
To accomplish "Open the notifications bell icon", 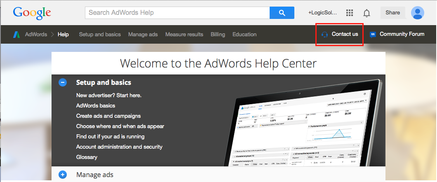I will point(367,13).
